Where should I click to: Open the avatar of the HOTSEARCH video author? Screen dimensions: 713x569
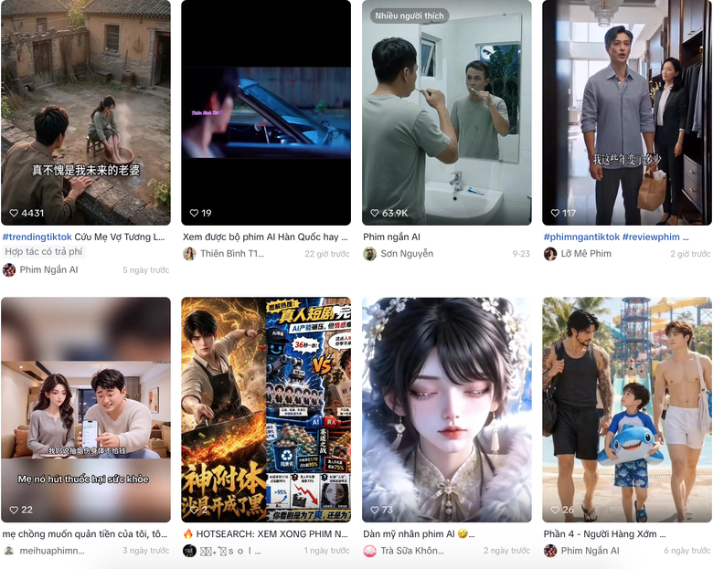coord(189,551)
